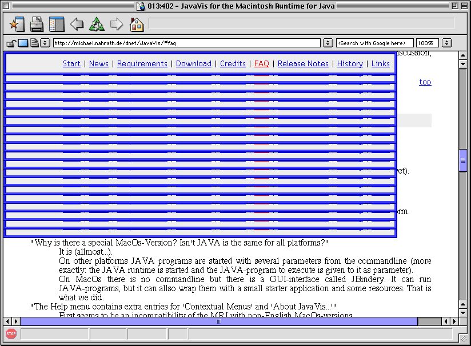Click horizontal scrollbar purple thumb
This screenshot has width=471, height=346.
pyautogui.click(x=219, y=321)
